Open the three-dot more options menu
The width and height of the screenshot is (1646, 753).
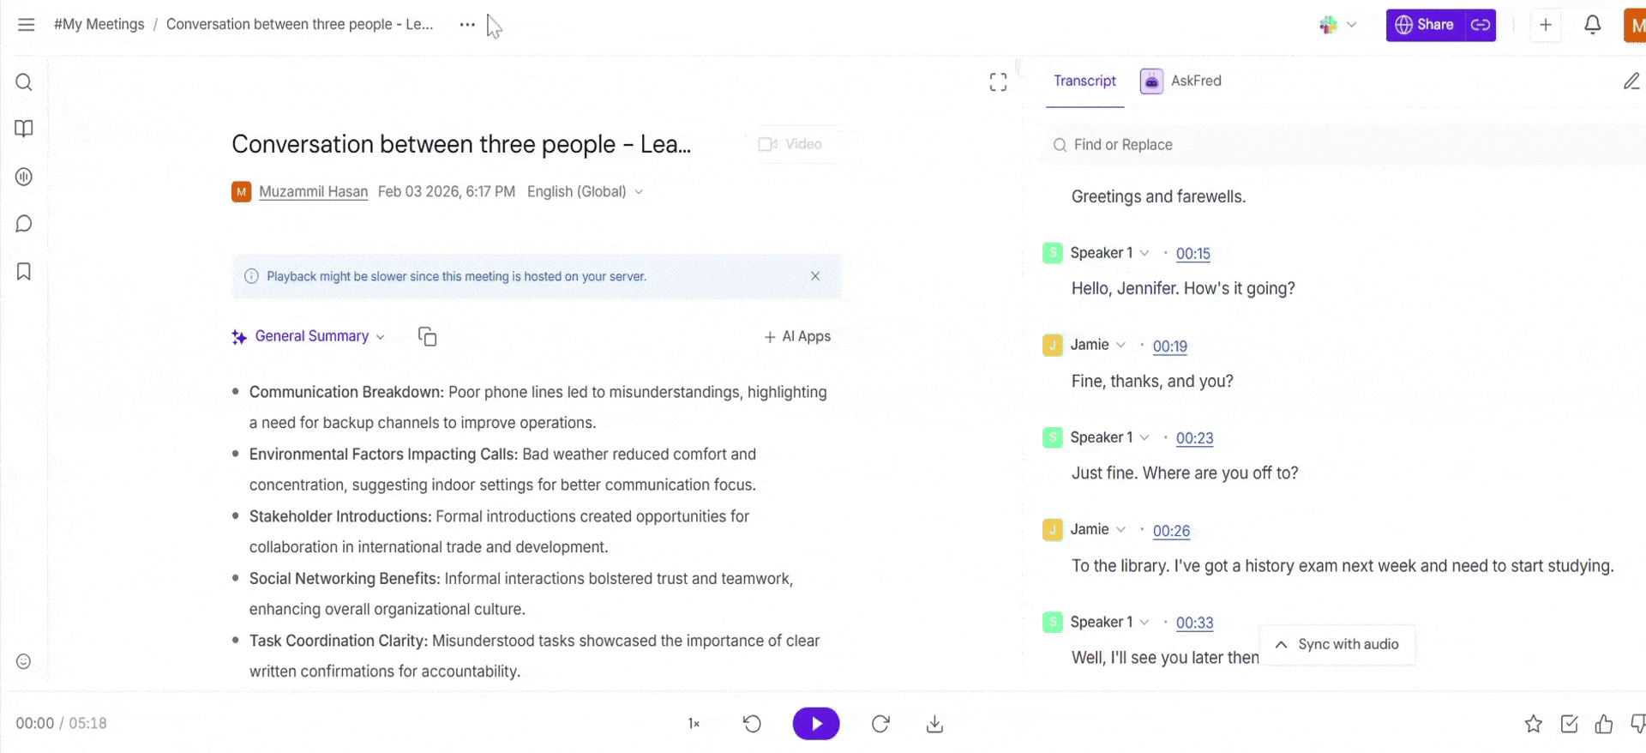[x=467, y=25]
